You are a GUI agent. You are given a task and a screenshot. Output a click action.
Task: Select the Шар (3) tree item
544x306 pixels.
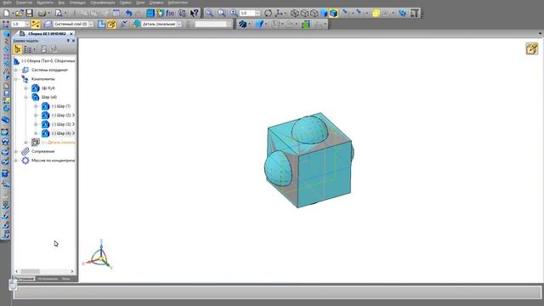point(62,124)
